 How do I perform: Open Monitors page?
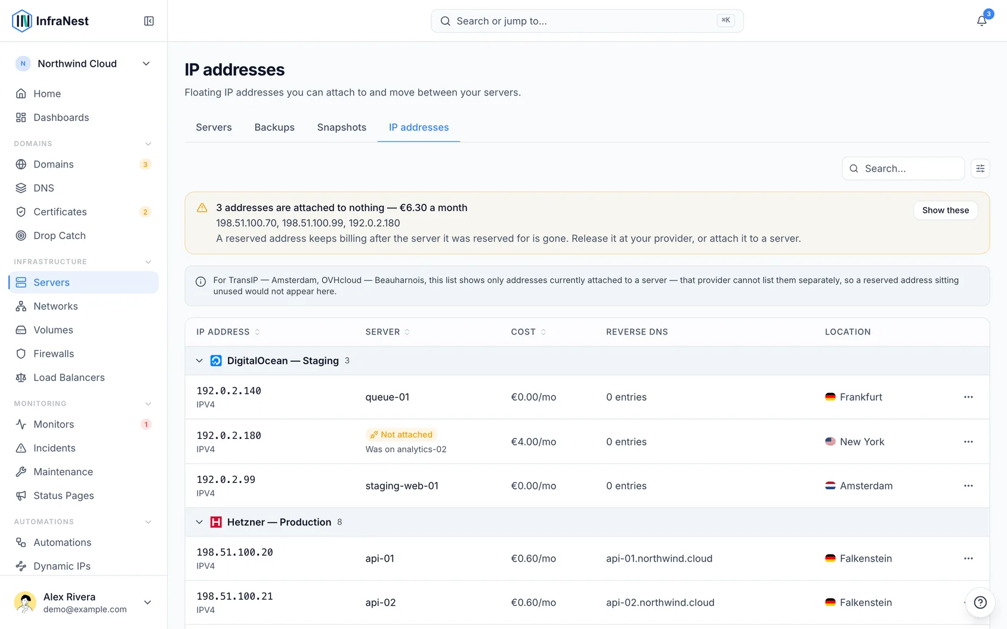pyautogui.click(x=84, y=424)
